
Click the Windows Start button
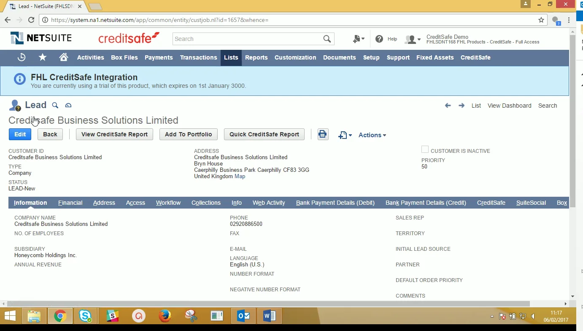[10, 316]
